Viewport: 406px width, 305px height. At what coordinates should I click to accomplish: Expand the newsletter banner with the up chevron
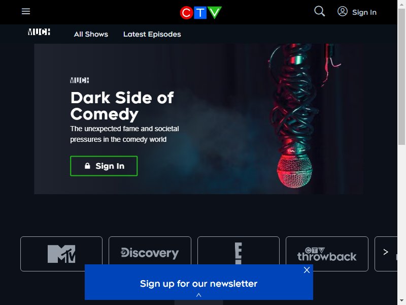pos(198,295)
